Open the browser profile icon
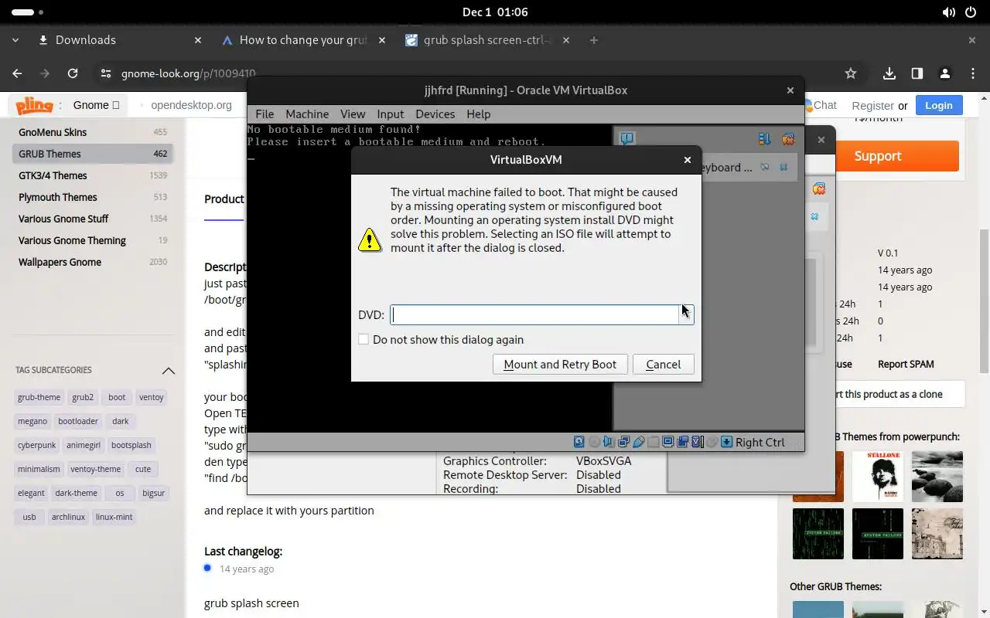The image size is (990, 618). 944,73
